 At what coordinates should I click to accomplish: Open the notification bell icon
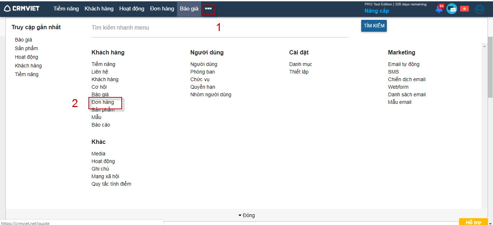coord(439,9)
